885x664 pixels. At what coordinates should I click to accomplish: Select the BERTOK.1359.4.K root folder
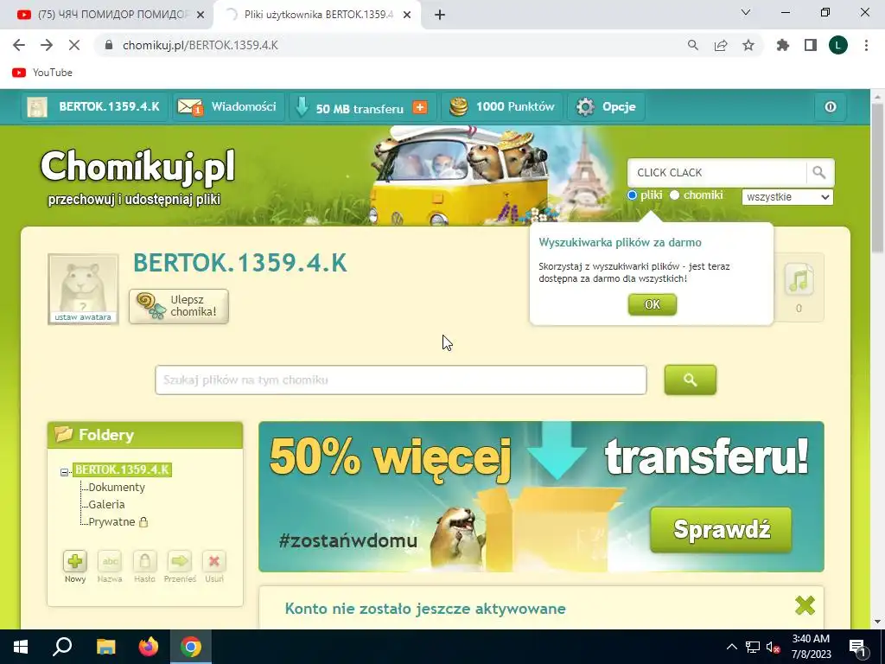tap(123, 469)
